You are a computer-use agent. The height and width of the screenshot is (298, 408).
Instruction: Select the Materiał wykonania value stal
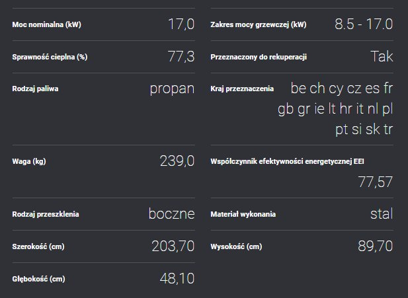click(381, 214)
